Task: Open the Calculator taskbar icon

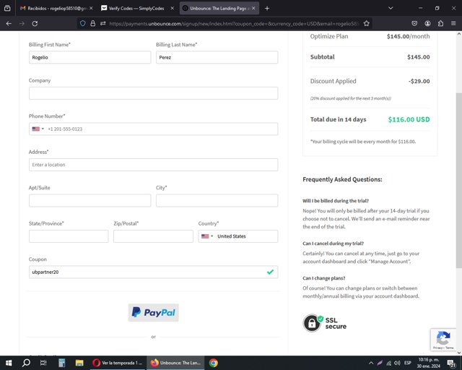Action: pyautogui.click(x=61, y=363)
